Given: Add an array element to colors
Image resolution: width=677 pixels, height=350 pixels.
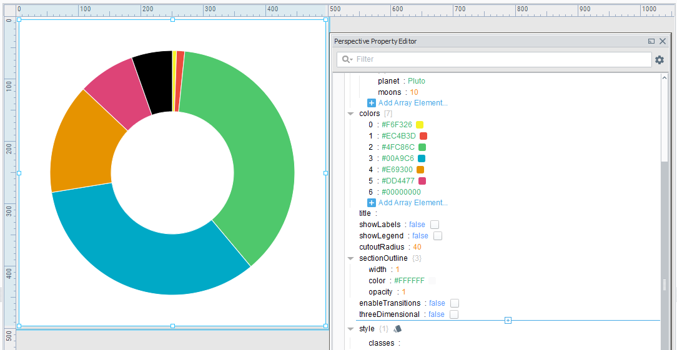Looking at the screenshot, I should pos(413,202).
